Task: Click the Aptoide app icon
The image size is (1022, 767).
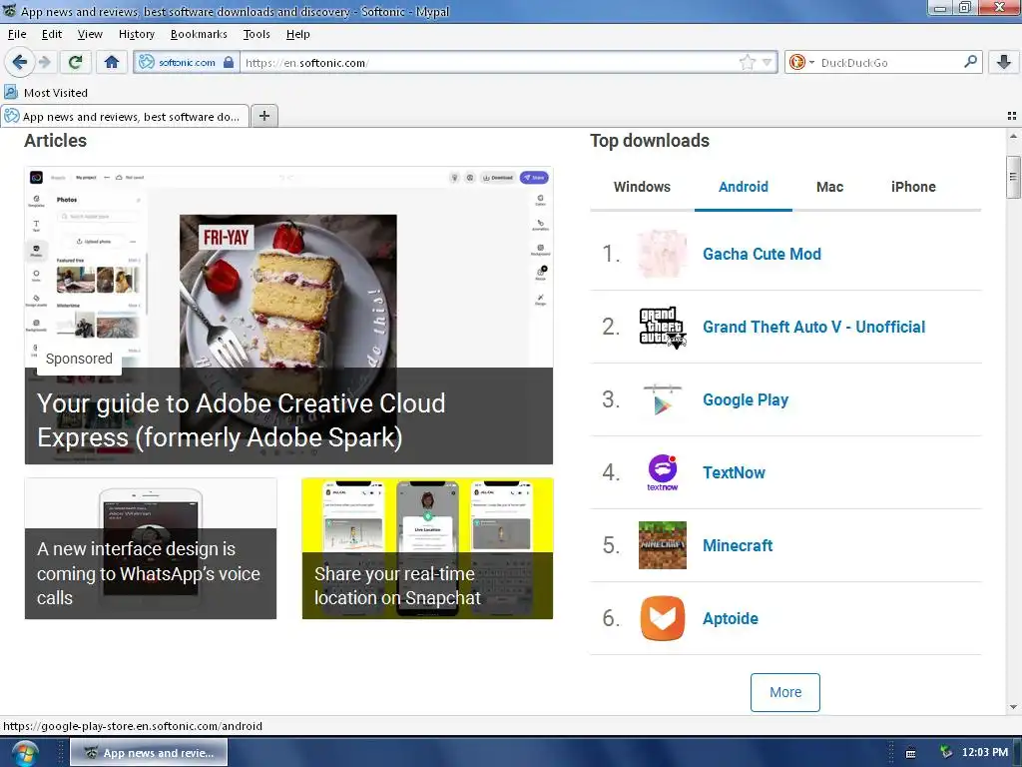Action: [663, 618]
